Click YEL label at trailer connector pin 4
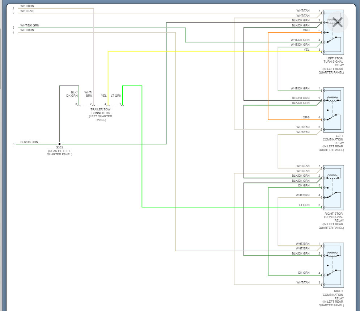360x311 pixels. [104, 96]
